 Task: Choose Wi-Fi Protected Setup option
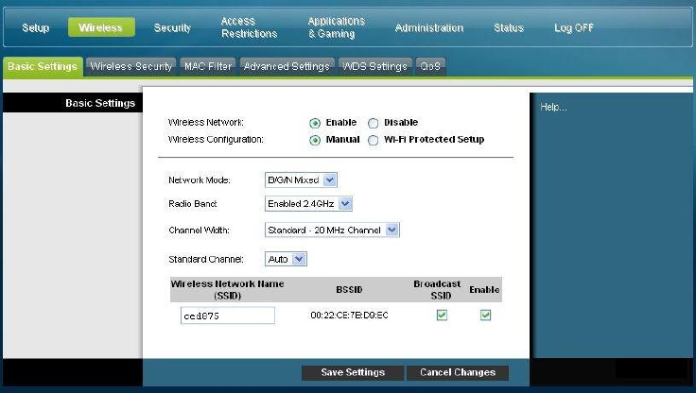(x=373, y=140)
